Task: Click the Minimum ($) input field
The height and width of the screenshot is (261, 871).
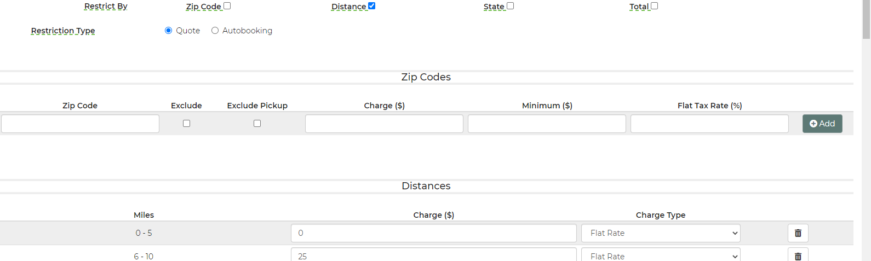Action: click(547, 124)
